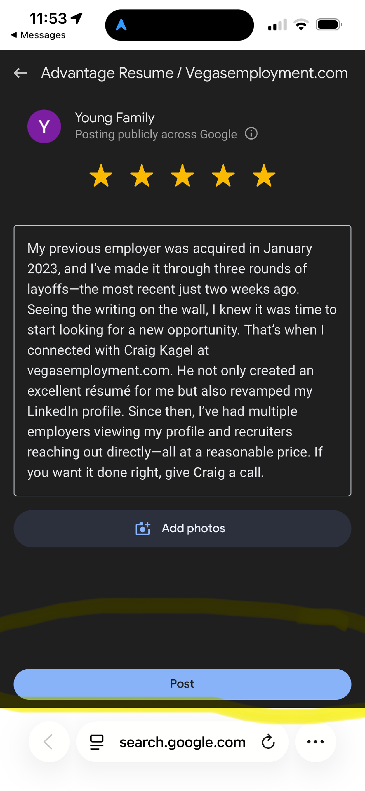This screenshot has height=791, width=365.
Task: Tap the search.google.com address bar
Action: coord(182,742)
